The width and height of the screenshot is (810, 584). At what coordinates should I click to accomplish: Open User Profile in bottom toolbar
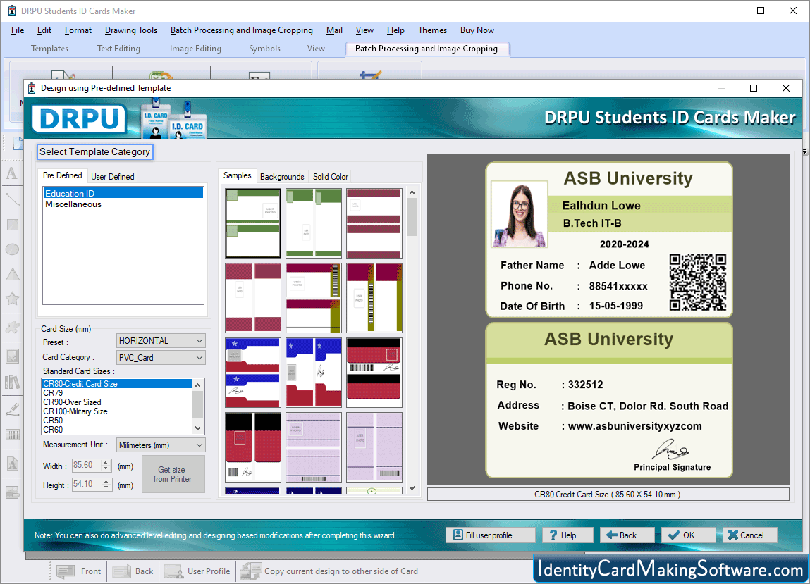point(197,571)
